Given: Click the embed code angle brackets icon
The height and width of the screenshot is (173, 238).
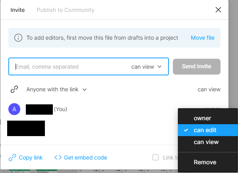Looking at the screenshot, I should 58,158.
